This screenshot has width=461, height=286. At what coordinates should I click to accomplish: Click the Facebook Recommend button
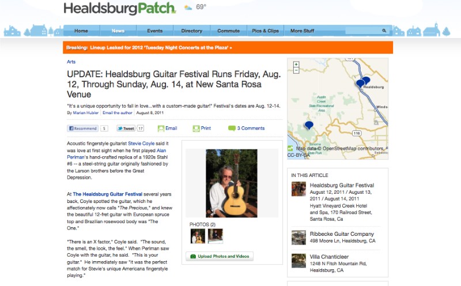tap(82, 128)
